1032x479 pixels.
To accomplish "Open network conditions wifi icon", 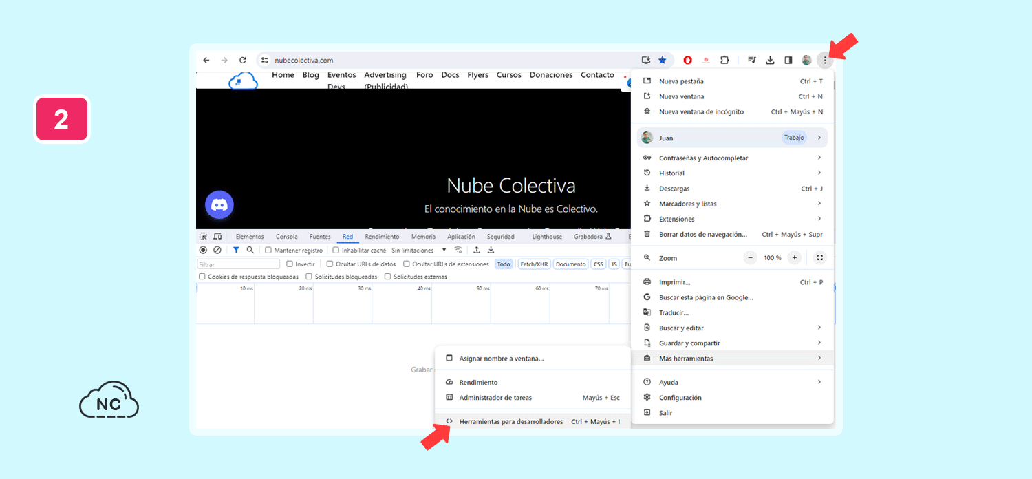I will point(458,250).
